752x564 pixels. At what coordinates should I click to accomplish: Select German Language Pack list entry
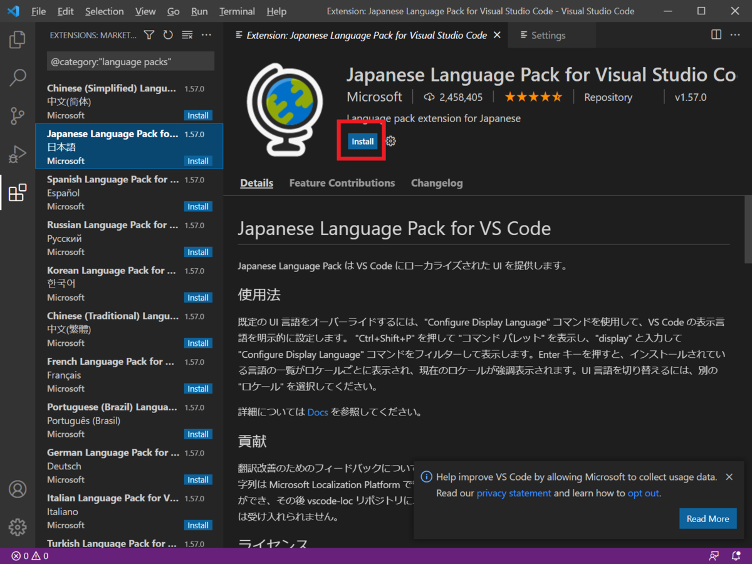(129, 466)
